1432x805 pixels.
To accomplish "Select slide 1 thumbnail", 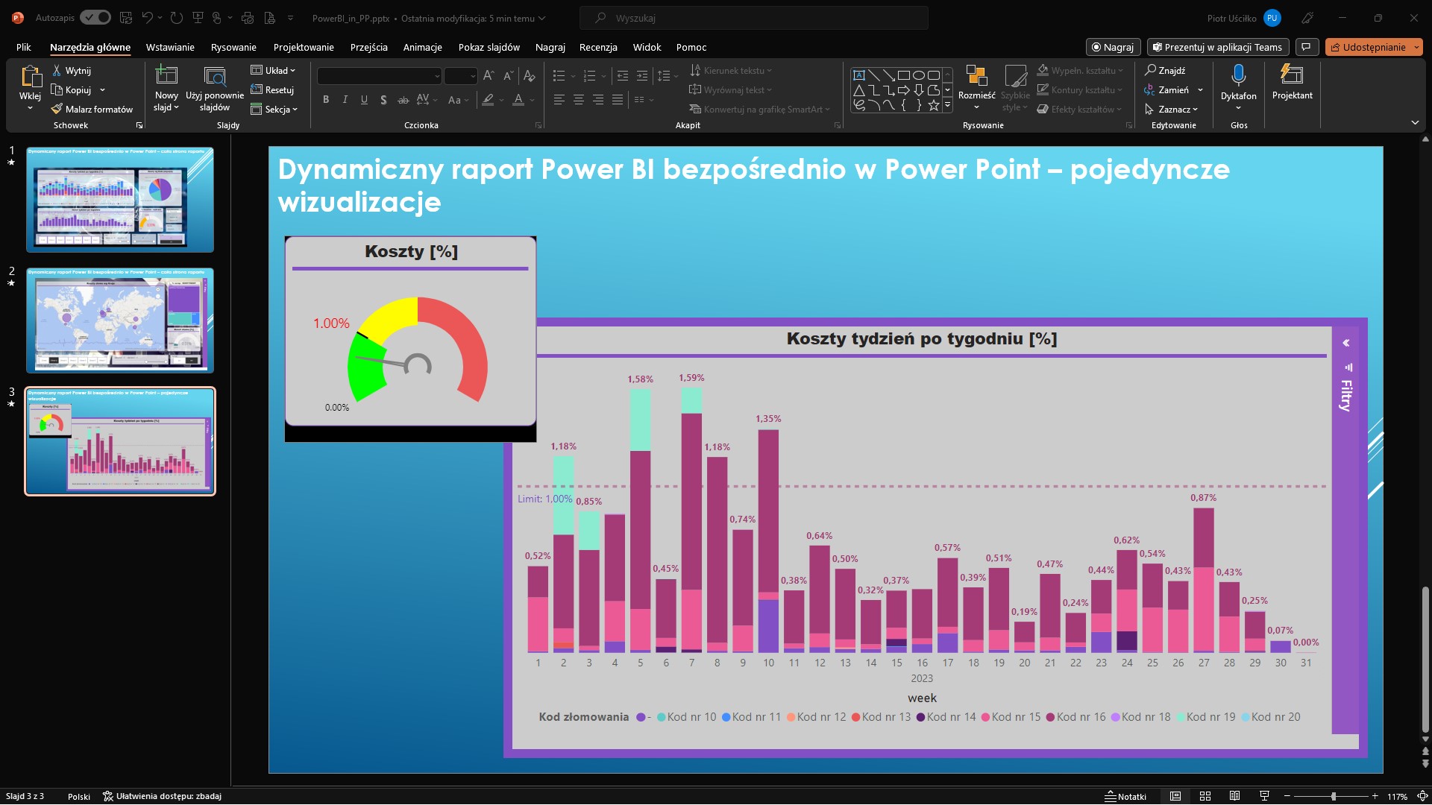I will tap(120, 199).
